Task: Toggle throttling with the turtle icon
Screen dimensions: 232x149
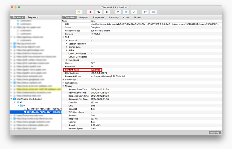Action: coord(99,12)
